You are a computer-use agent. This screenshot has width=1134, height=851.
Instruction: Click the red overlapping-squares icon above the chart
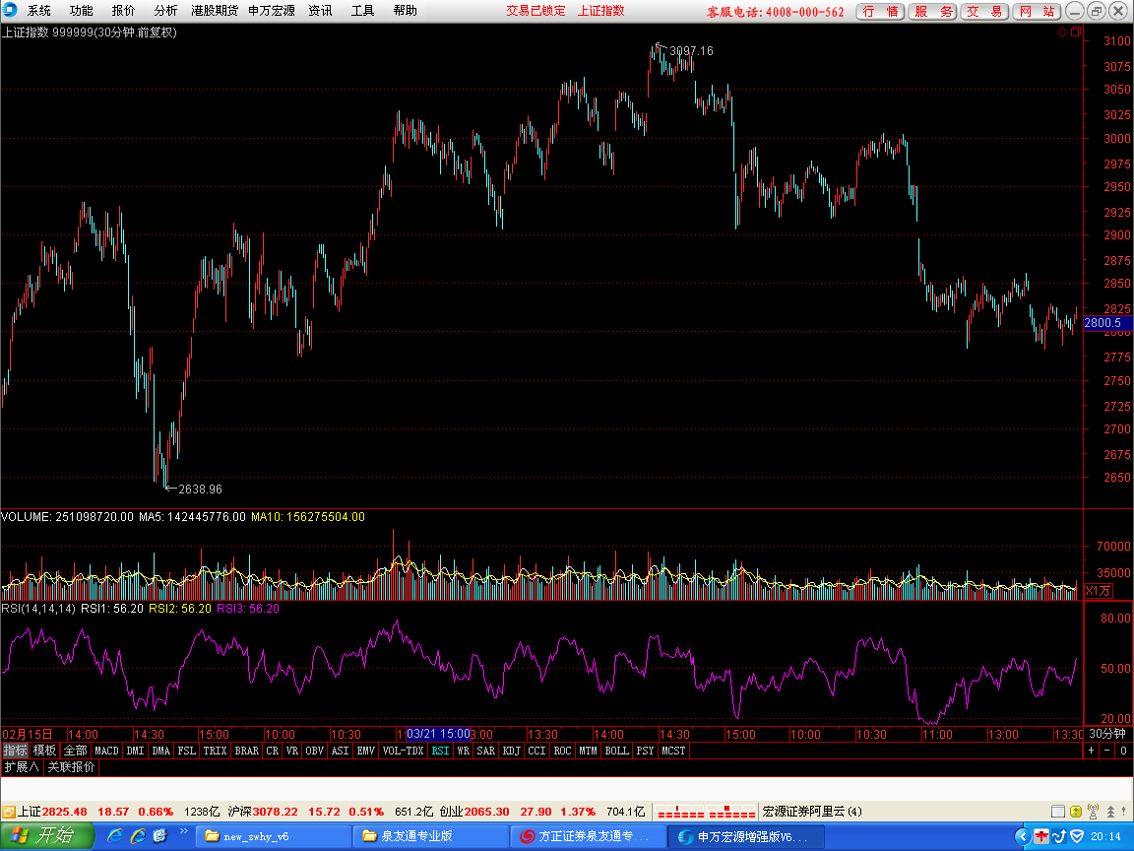point(1075,32)
